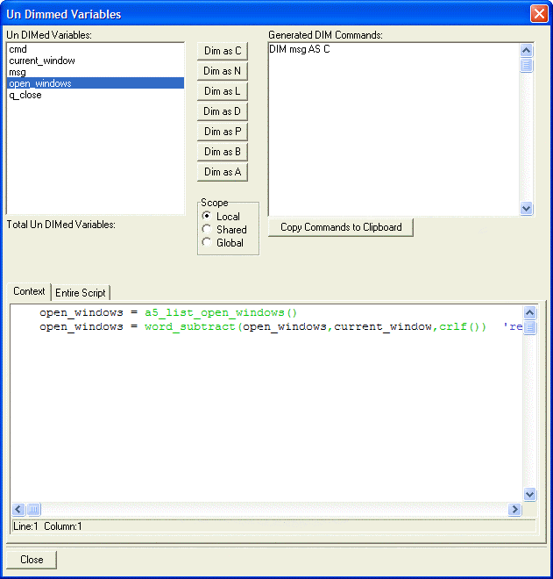Hit the Dim as B button

point(223,152)
